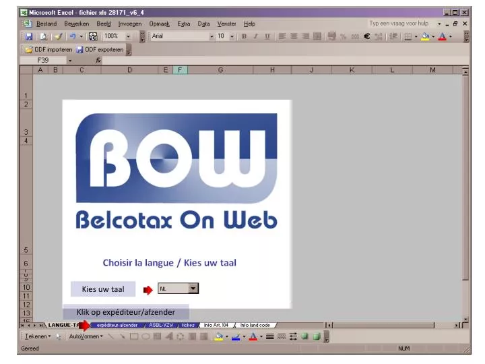Image resolution: width=485 pixels, height=364 pixels.
Task: Click the Line Style icon
Action: tap(269, 336)
